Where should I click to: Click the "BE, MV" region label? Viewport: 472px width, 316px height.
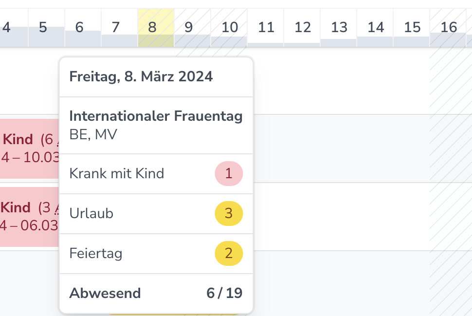point(93,134)
